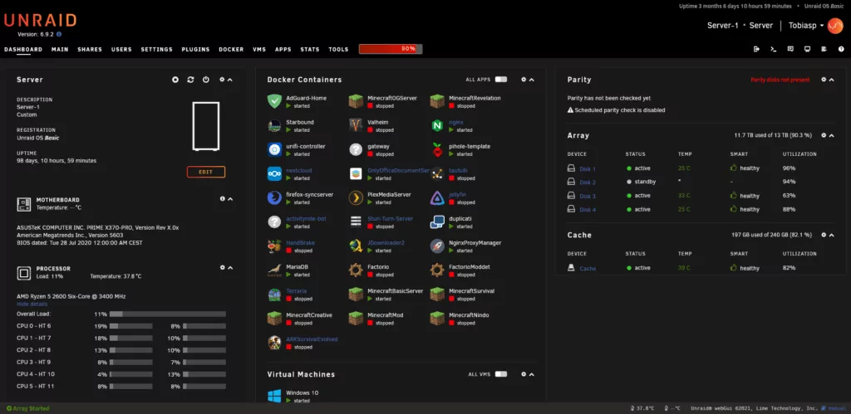Click the nextcloud container icon
This screenshot has width=851, height=414.
coord(274,173)
